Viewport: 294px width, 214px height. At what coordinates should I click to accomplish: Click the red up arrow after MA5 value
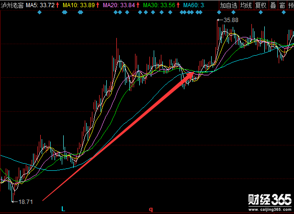click(x=57, y=5)
